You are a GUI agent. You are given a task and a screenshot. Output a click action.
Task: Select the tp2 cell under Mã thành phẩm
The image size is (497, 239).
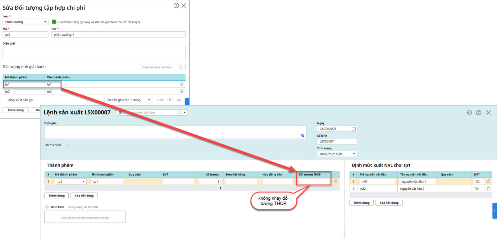24,91
